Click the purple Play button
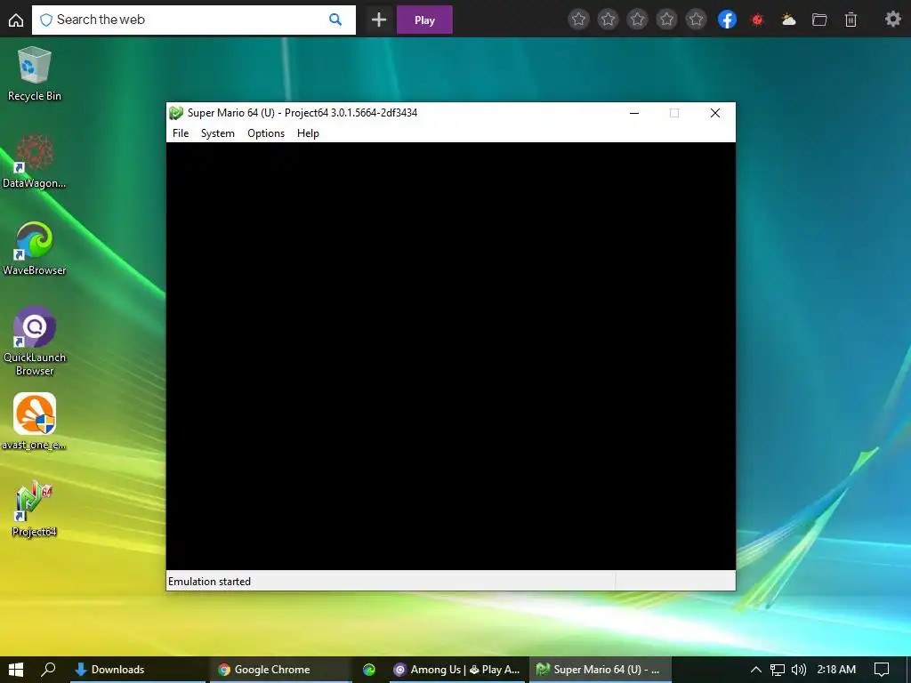The width and height of the screenshot is (911, 683). pos(424,20)
